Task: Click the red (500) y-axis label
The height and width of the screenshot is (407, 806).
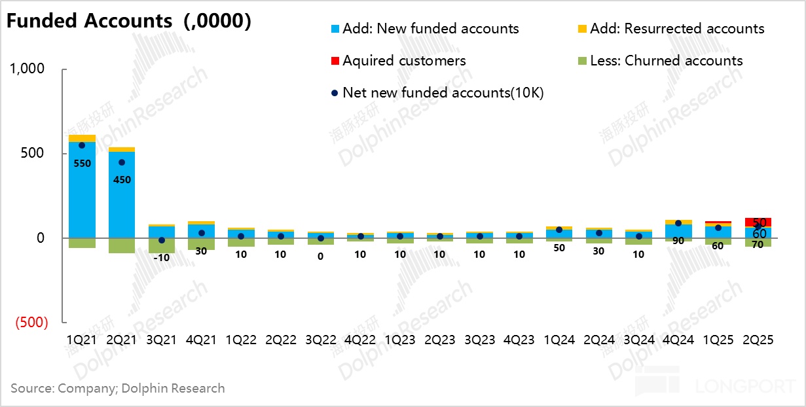Action: 31,322
